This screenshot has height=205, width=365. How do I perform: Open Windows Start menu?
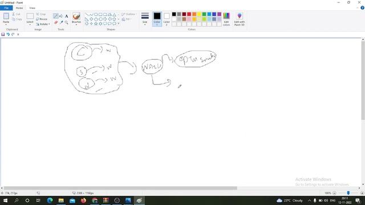5,200
